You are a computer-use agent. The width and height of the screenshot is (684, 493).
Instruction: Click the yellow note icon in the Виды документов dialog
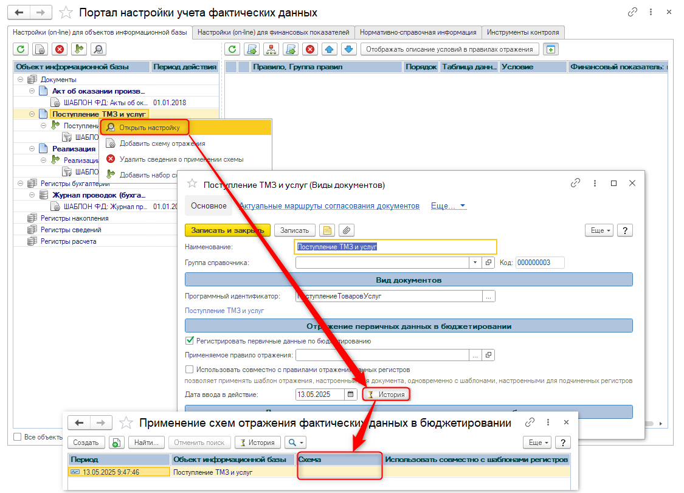pos(327,230)
